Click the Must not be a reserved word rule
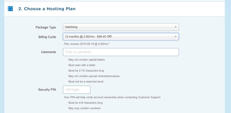Viewport: 231px width, 113px height. click(x=86, y=81)
